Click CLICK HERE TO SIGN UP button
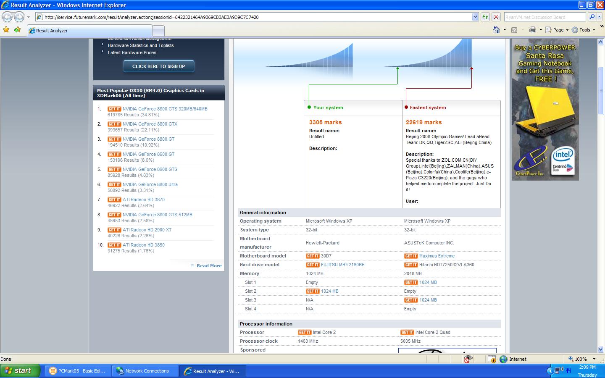605x378 pixels. [x=158, y=66]
